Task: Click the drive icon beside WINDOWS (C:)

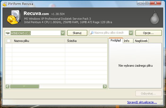Action: point(8,33)
